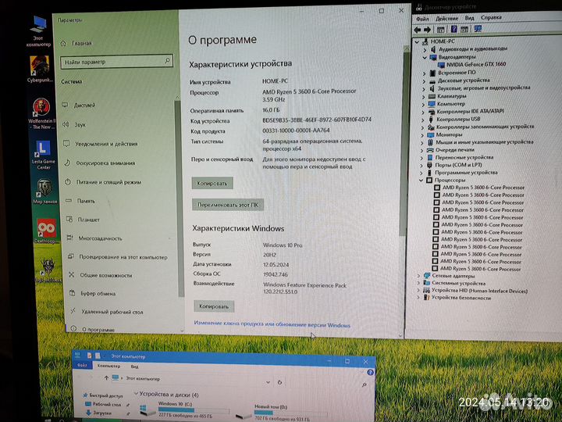
Task: Switch to Вид tab in Explorer
Action: pyautogui.click(x=134, y=367)
